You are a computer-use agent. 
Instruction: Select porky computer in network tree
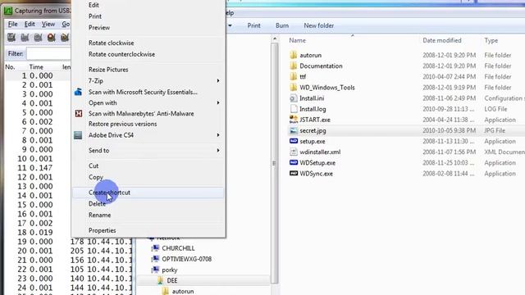[170, 270]
